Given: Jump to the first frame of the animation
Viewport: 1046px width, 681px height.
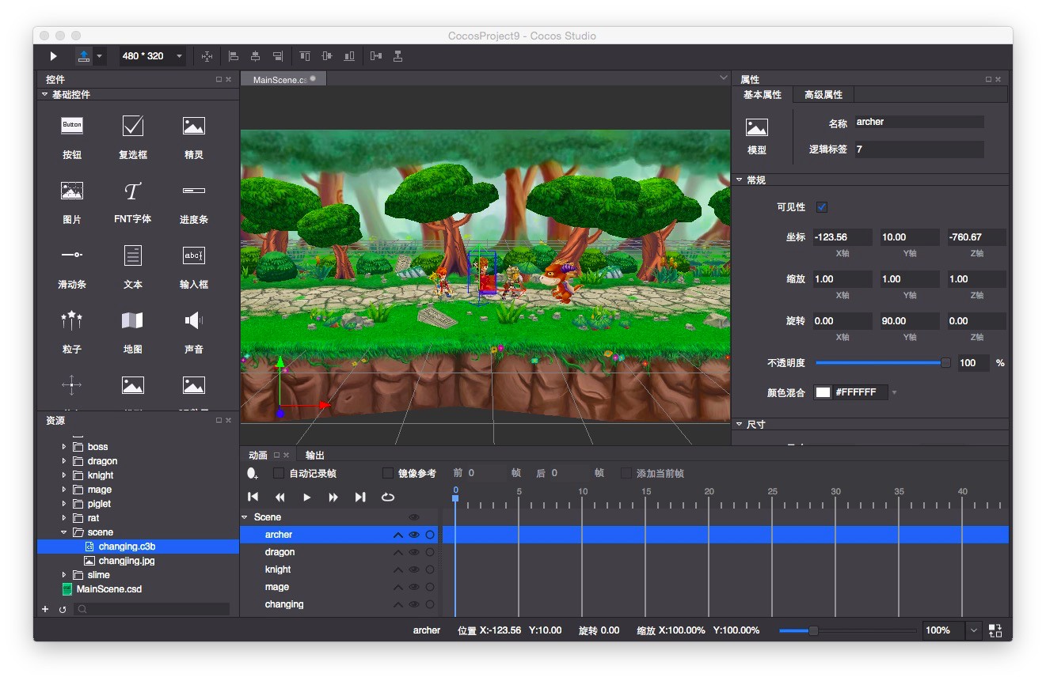Looking at the screenshot, I should pos(253,497).
